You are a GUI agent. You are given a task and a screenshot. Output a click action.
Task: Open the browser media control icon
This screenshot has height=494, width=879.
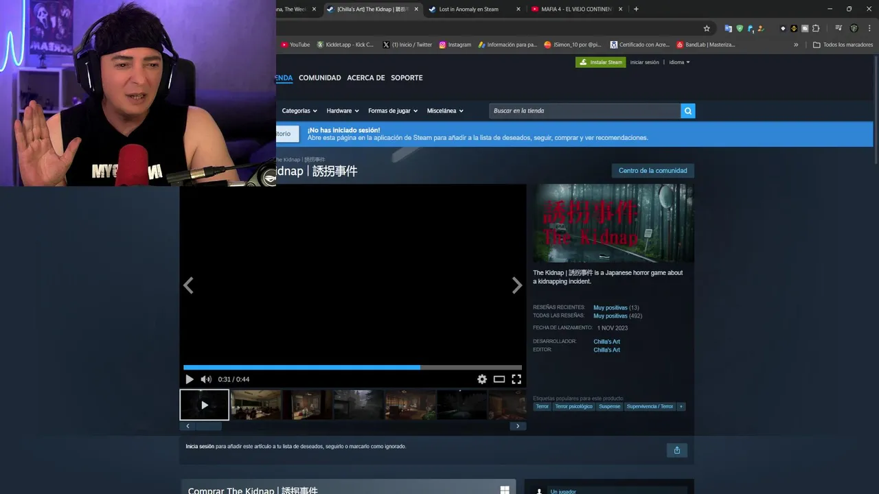(838, 29)
